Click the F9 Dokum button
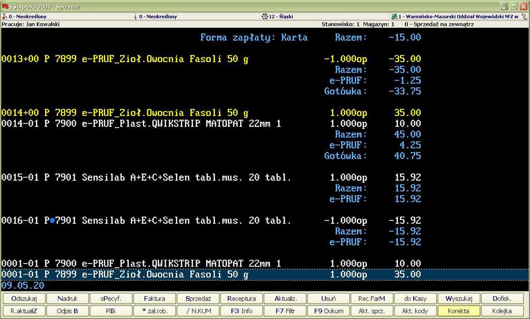530x319 pixels. point(329,311)
